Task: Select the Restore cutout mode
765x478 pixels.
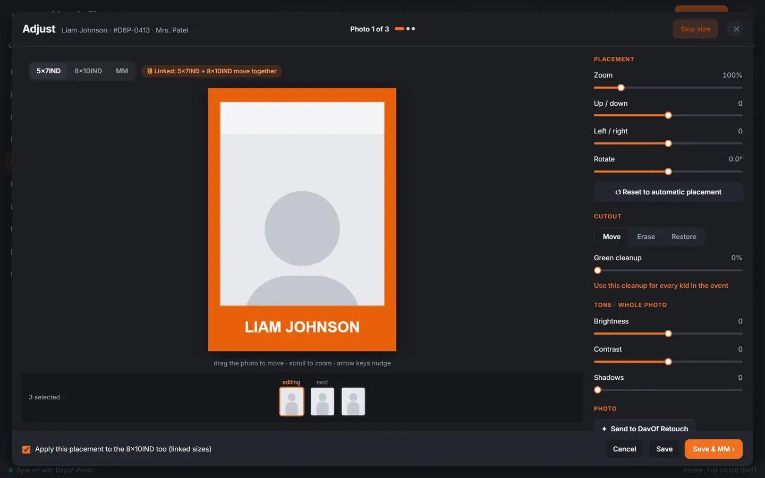Action: coord(684,237)
